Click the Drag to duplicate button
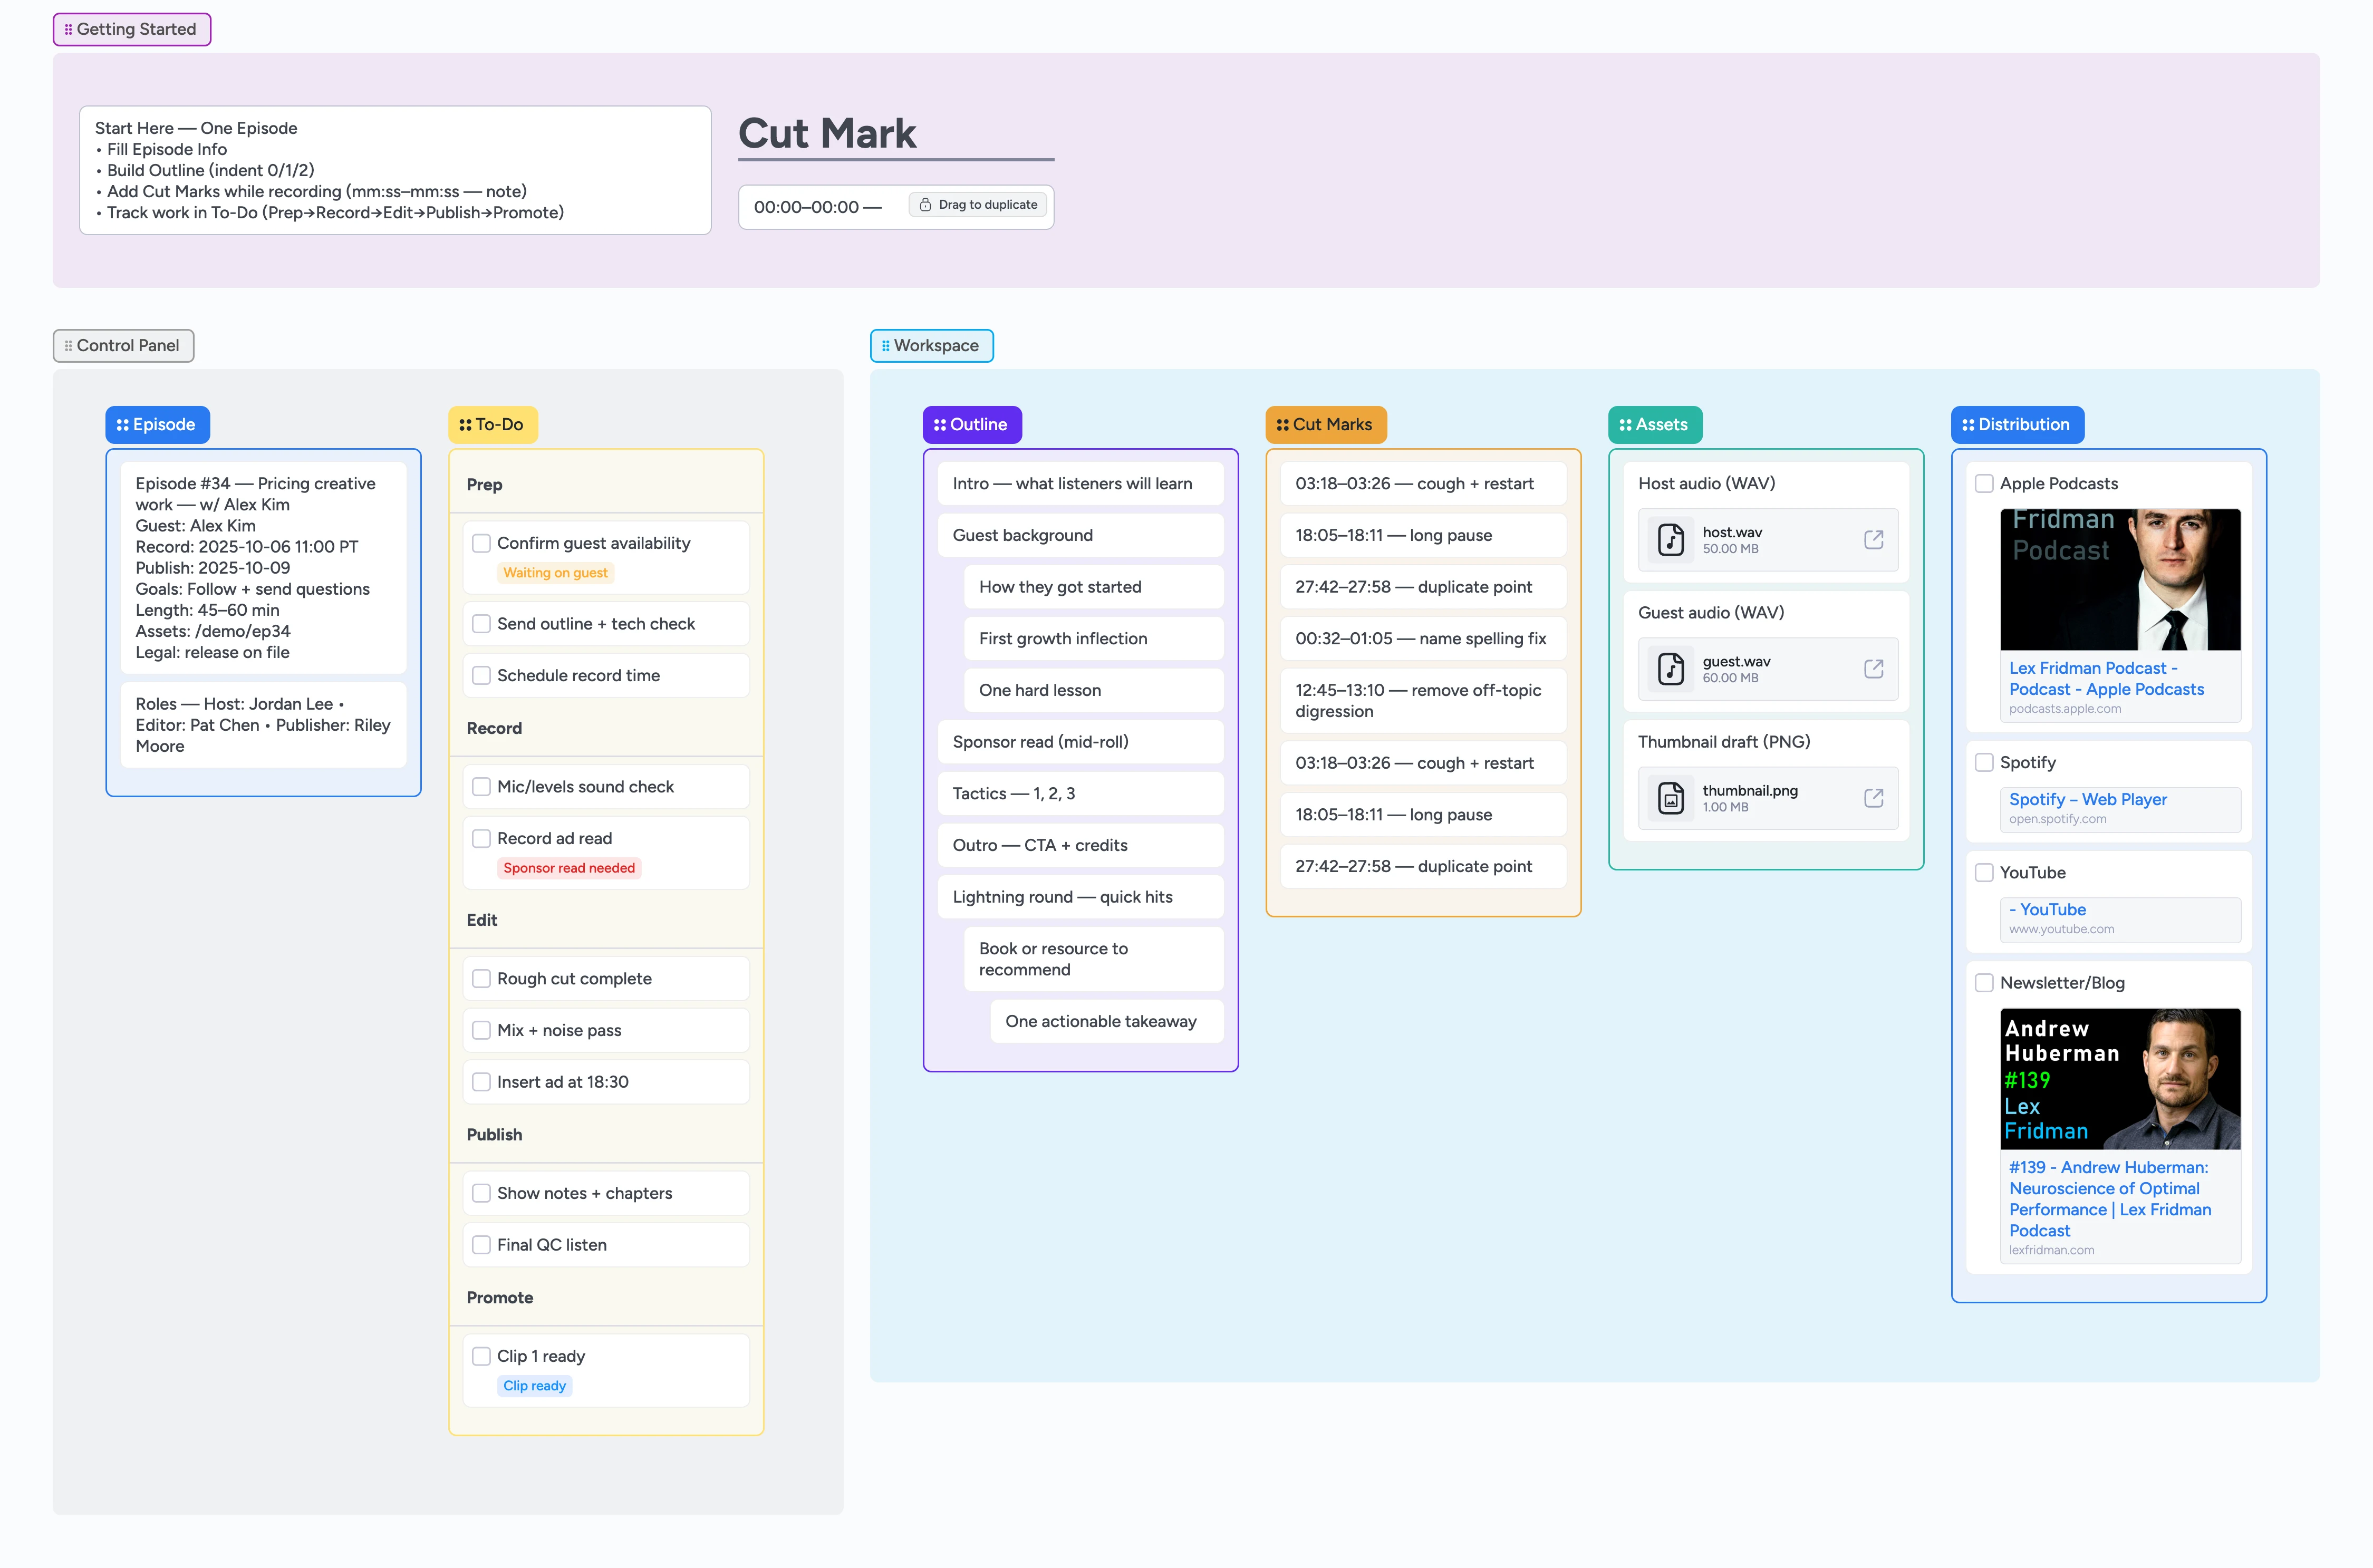The height and width of the screenshot is (1568, 2373). click(977, 204)
